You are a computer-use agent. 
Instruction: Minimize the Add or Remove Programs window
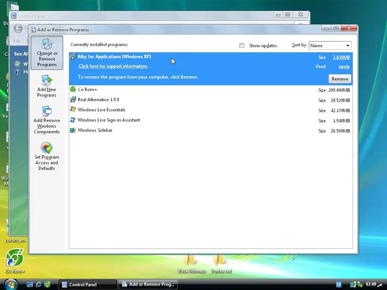pos(327,28)
